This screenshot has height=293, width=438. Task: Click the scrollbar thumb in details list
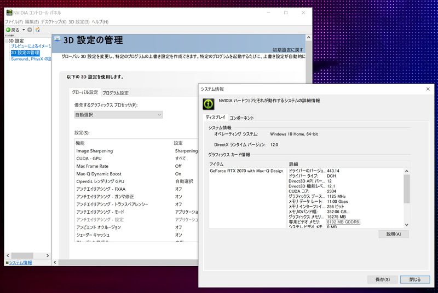407,189
